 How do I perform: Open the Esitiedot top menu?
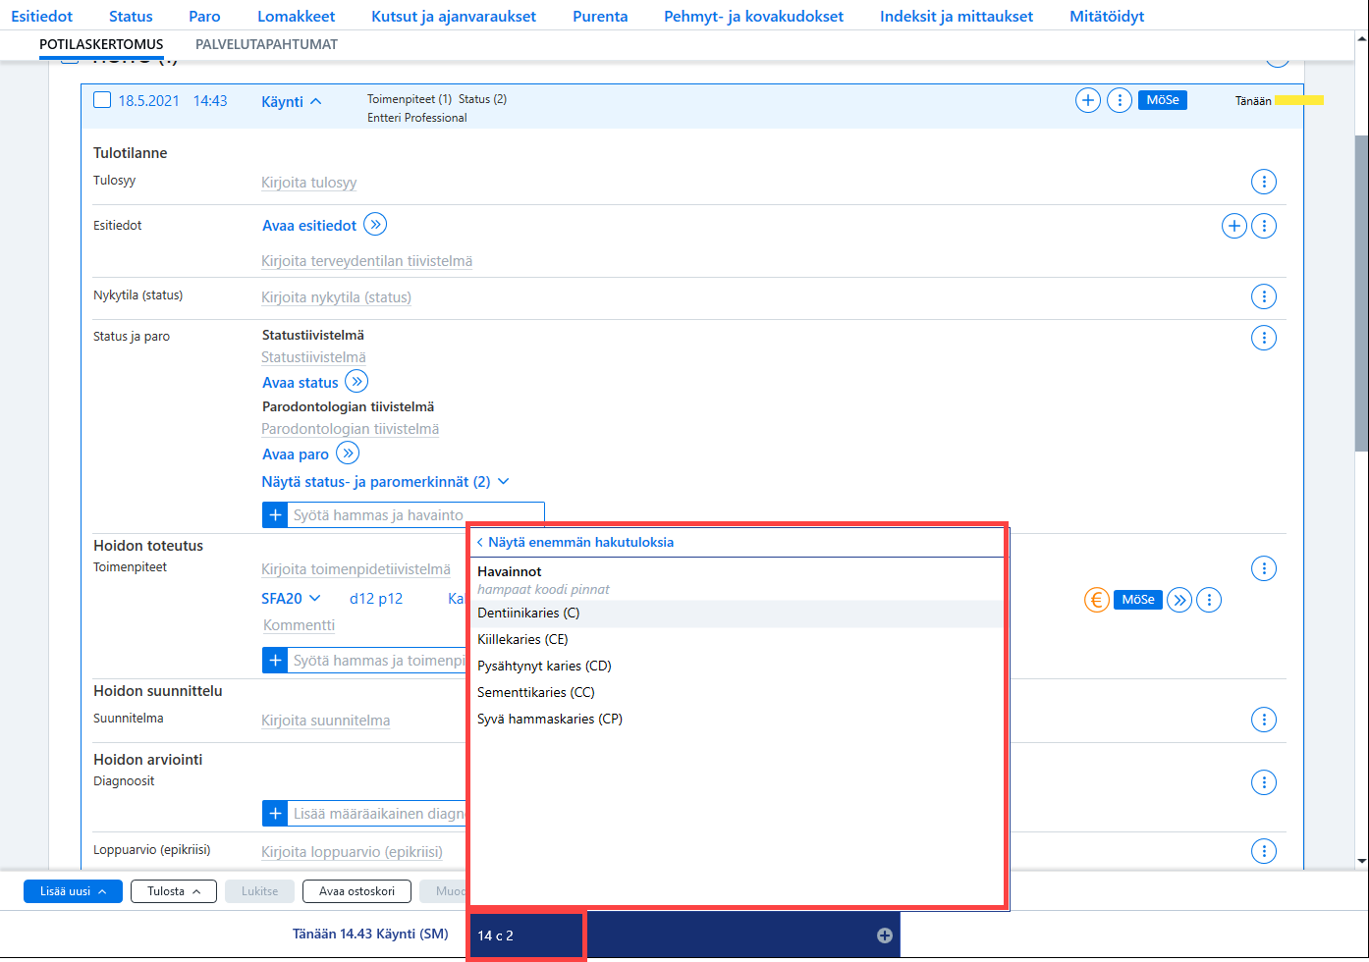pos(42,16)
